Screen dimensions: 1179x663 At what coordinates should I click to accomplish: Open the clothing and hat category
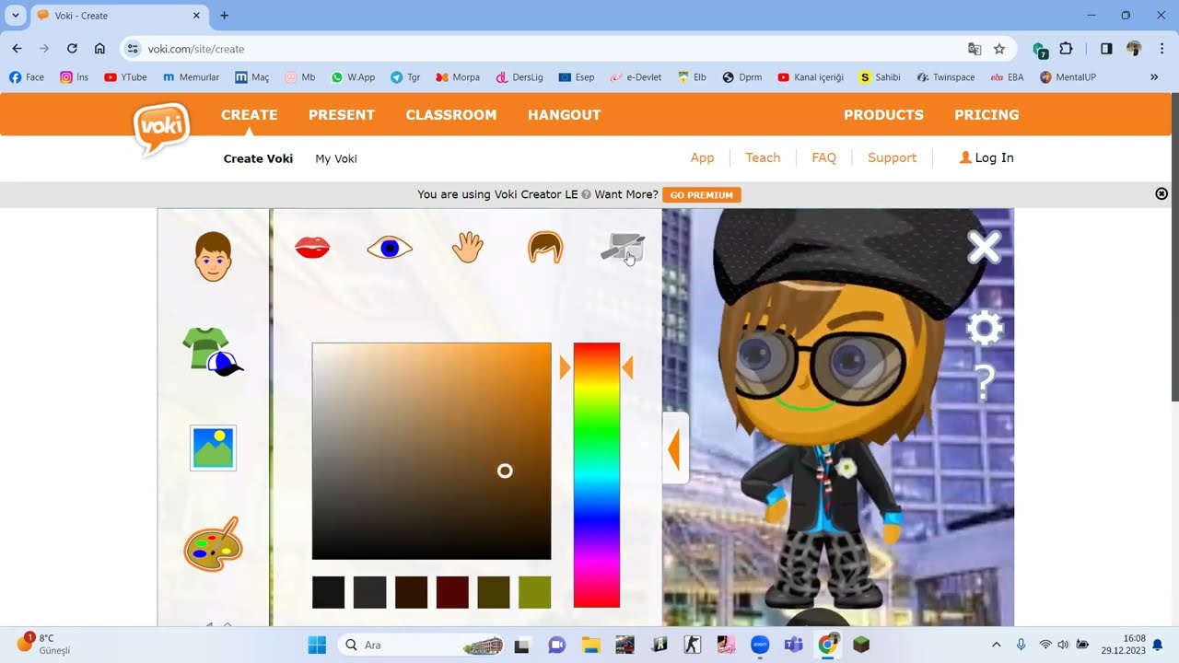tap(213, 352)
